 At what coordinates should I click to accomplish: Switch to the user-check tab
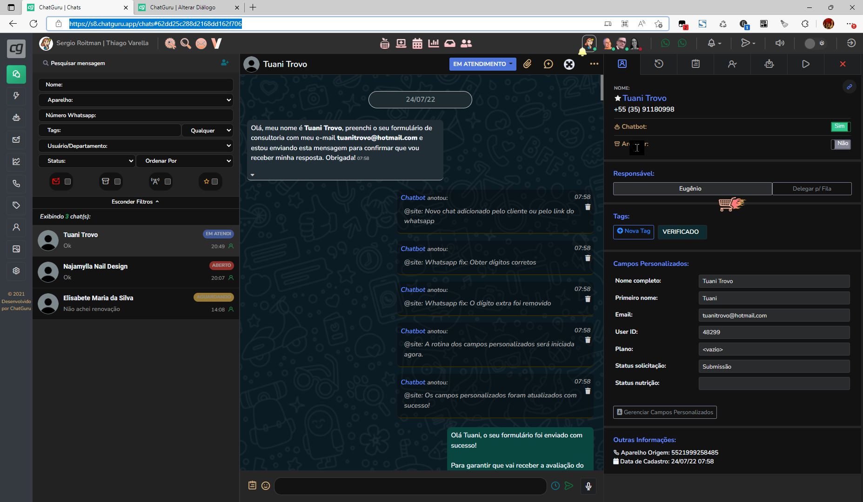(x=732, y=64)
